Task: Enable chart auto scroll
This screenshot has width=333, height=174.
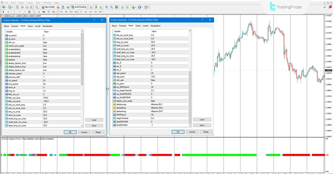Action: pyautogui.click(x=123, y=7)
